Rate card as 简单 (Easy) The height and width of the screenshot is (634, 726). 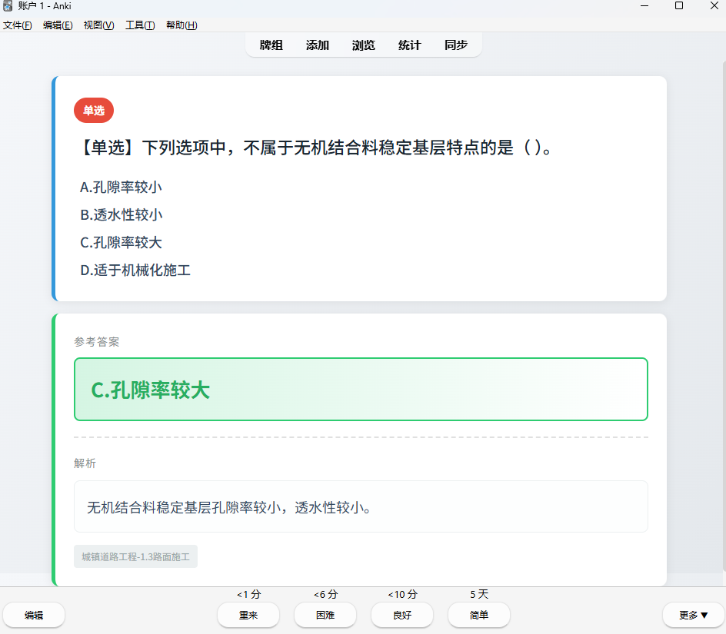(479, 615)
